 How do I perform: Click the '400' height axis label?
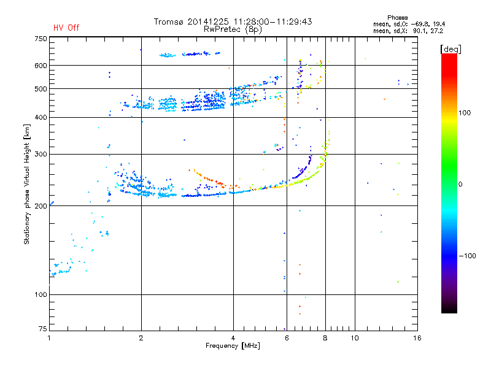click(x=41, y=118)
